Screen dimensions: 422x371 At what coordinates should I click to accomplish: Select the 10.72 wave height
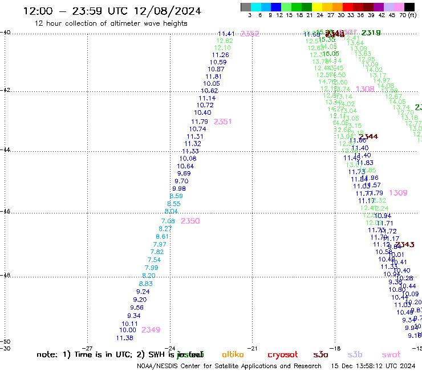[x=205, y=106]
